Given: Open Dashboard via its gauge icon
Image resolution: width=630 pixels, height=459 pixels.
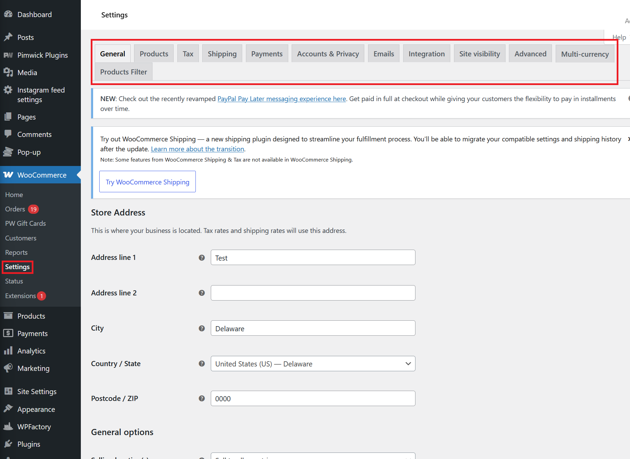Looking at the screenshot, I should [8, 14].
